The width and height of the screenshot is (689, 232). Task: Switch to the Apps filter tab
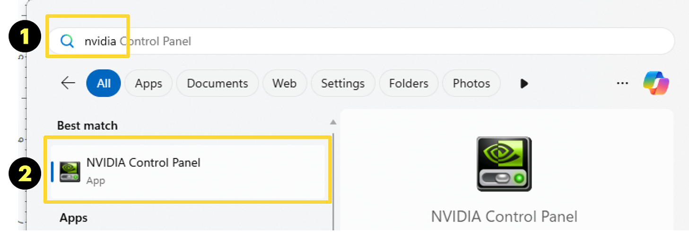(x=148, y=83)
